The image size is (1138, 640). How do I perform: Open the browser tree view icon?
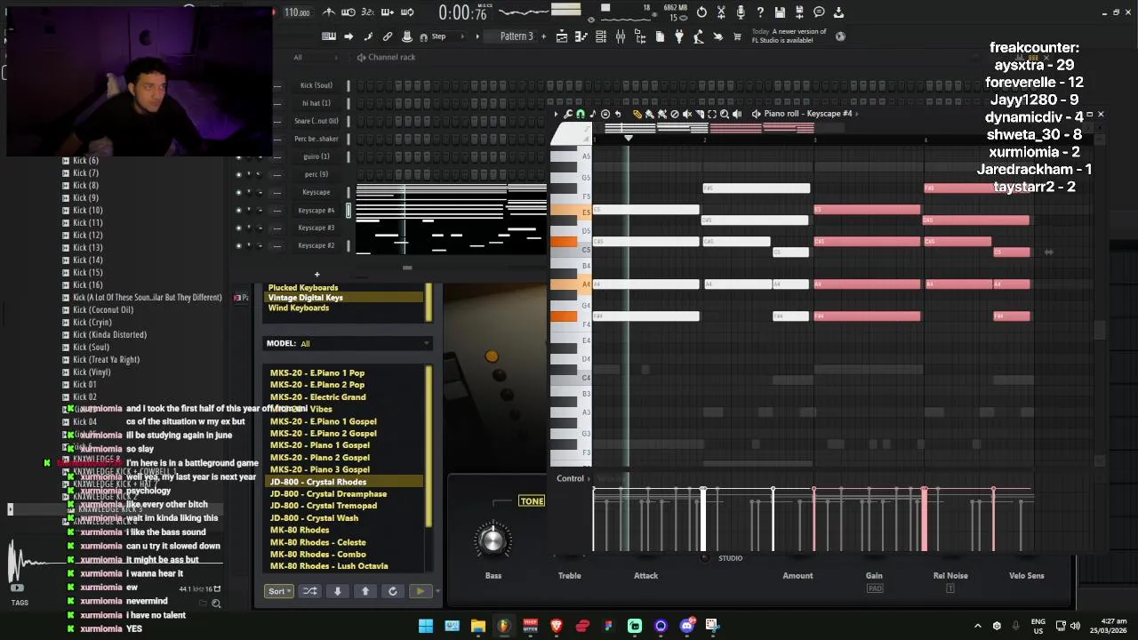point(639,36)
